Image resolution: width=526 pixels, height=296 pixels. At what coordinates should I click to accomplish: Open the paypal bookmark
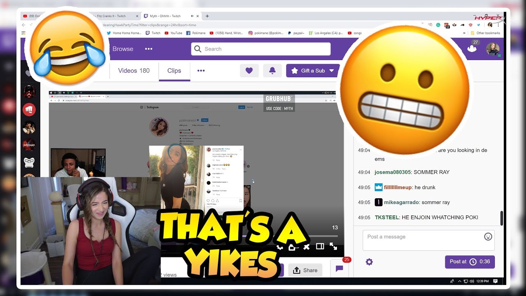tap(296, 33)
